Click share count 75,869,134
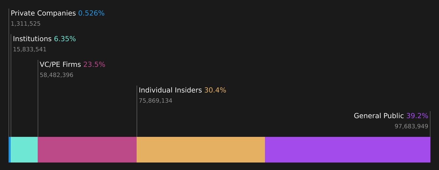 (155, 101)
